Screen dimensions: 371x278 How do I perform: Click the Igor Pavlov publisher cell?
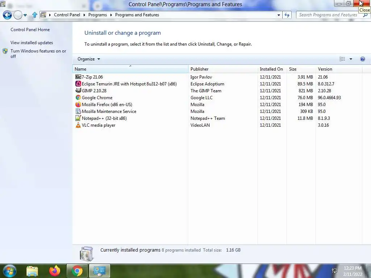tap(201, 77)
